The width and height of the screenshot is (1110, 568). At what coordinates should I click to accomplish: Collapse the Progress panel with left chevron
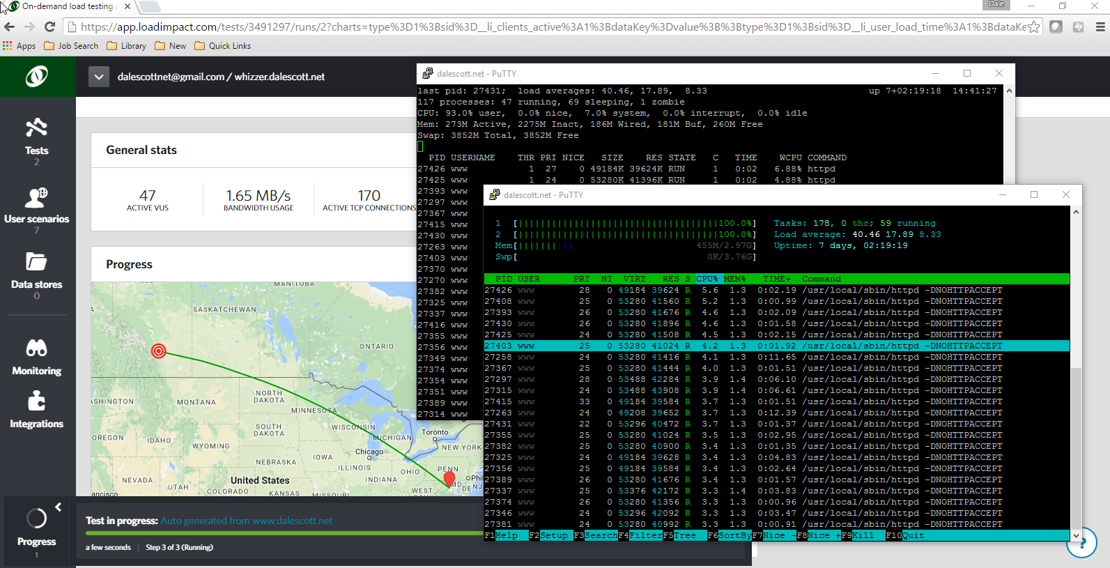pos(59,507)
